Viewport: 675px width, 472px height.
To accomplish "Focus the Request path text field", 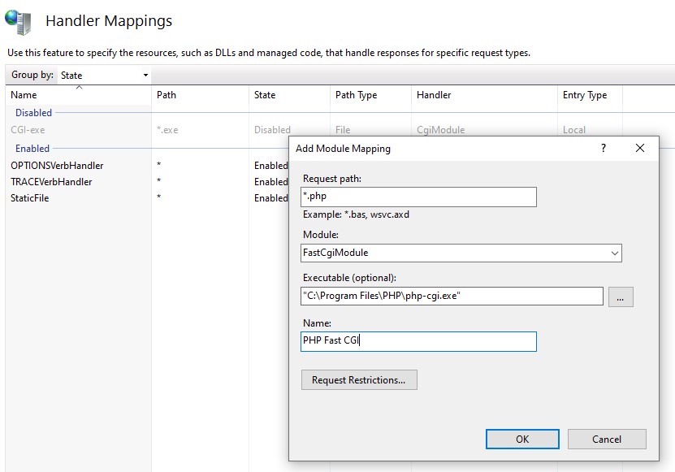I will [418, 197].
